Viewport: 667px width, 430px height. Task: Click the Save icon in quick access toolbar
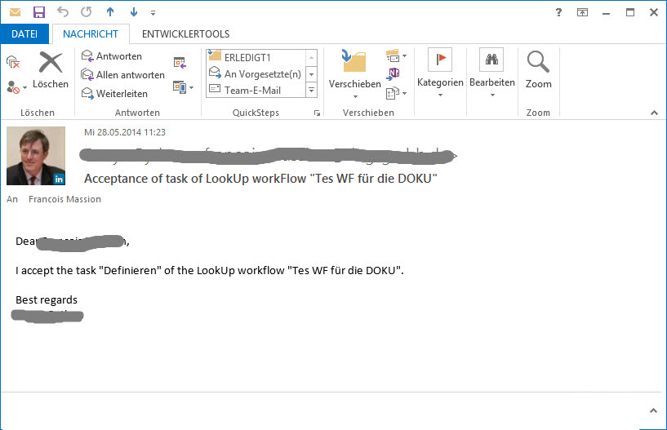click(x=39, y=12)
